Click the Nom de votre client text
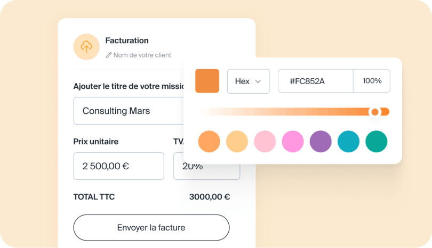 (142, 55)
